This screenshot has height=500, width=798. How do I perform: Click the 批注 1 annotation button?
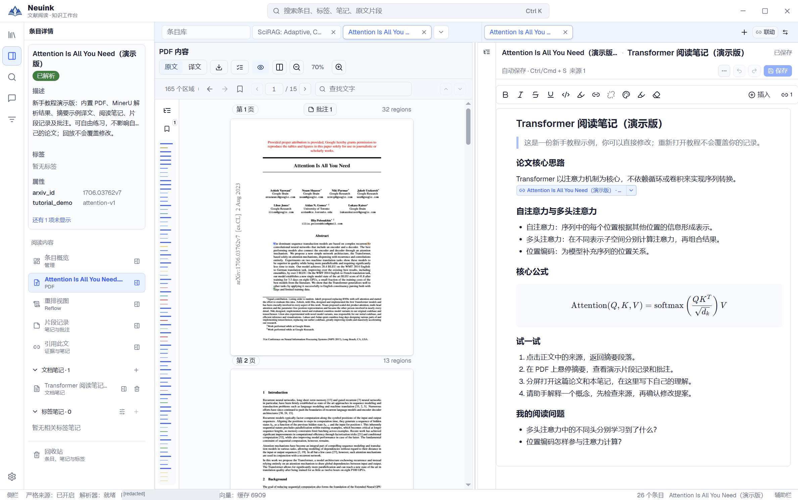point(320,109)
